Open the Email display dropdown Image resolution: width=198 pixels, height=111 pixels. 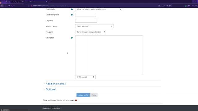coord(99,9)
